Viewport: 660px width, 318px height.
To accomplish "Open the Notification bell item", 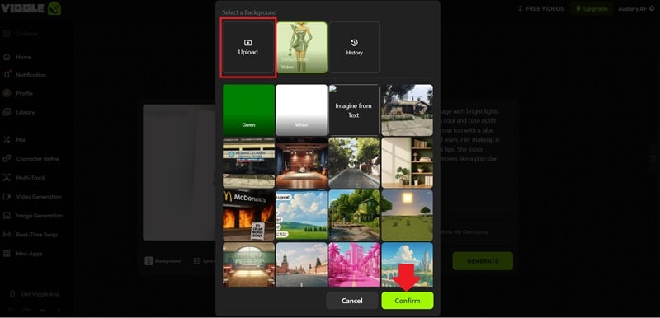I will (x=25, y=75).
